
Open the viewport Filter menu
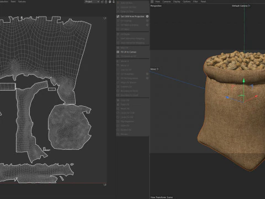[195, 2]
